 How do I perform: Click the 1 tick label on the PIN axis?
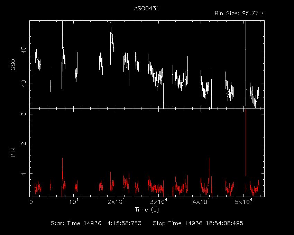[24, 173]
